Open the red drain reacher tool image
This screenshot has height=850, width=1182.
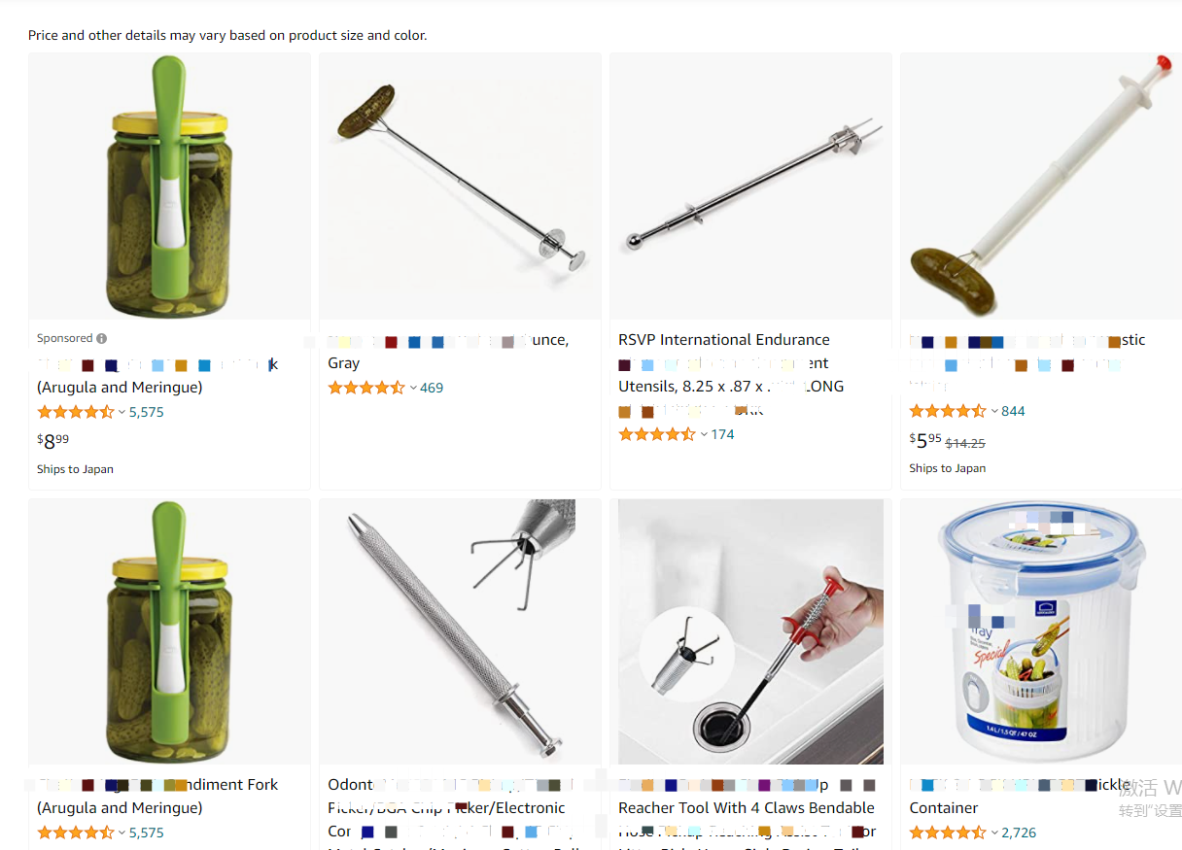point(750,632)
